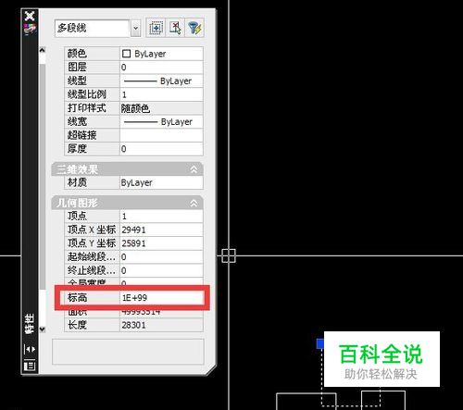
Task: Open the 多段线 object type dropdown
Action: [135, 29]
